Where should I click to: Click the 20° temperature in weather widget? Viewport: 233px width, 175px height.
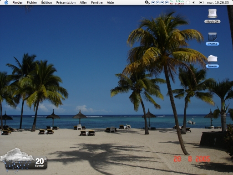tap(41, 161)
